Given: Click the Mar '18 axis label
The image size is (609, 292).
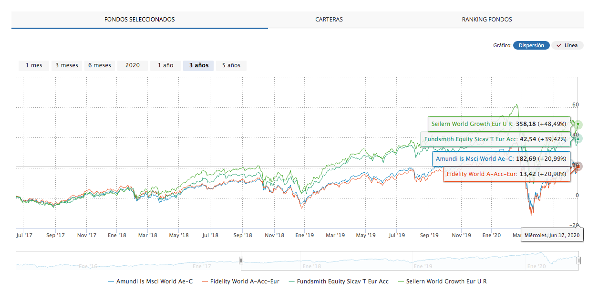Looking at the screenshot, I should 147,235.
